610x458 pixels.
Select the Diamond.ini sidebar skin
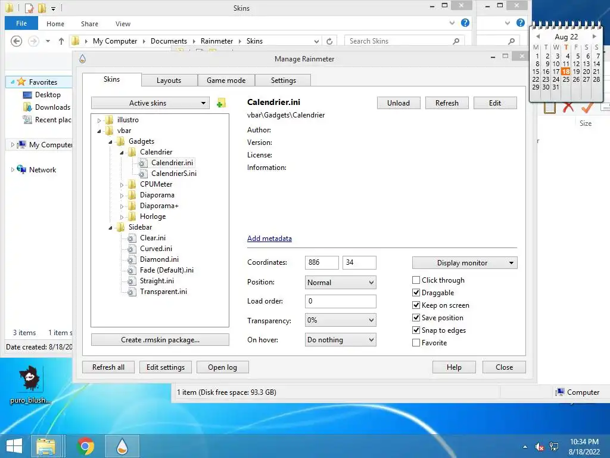point(159,259)
